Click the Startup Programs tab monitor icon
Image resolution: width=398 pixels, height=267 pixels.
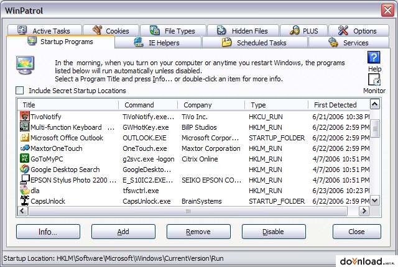[32, 41]
